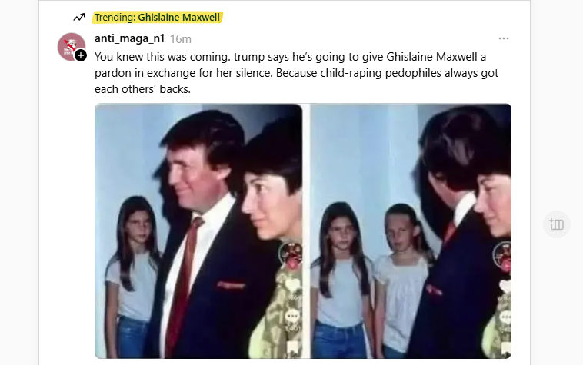Click the trending arrow icon

point(78,17)
